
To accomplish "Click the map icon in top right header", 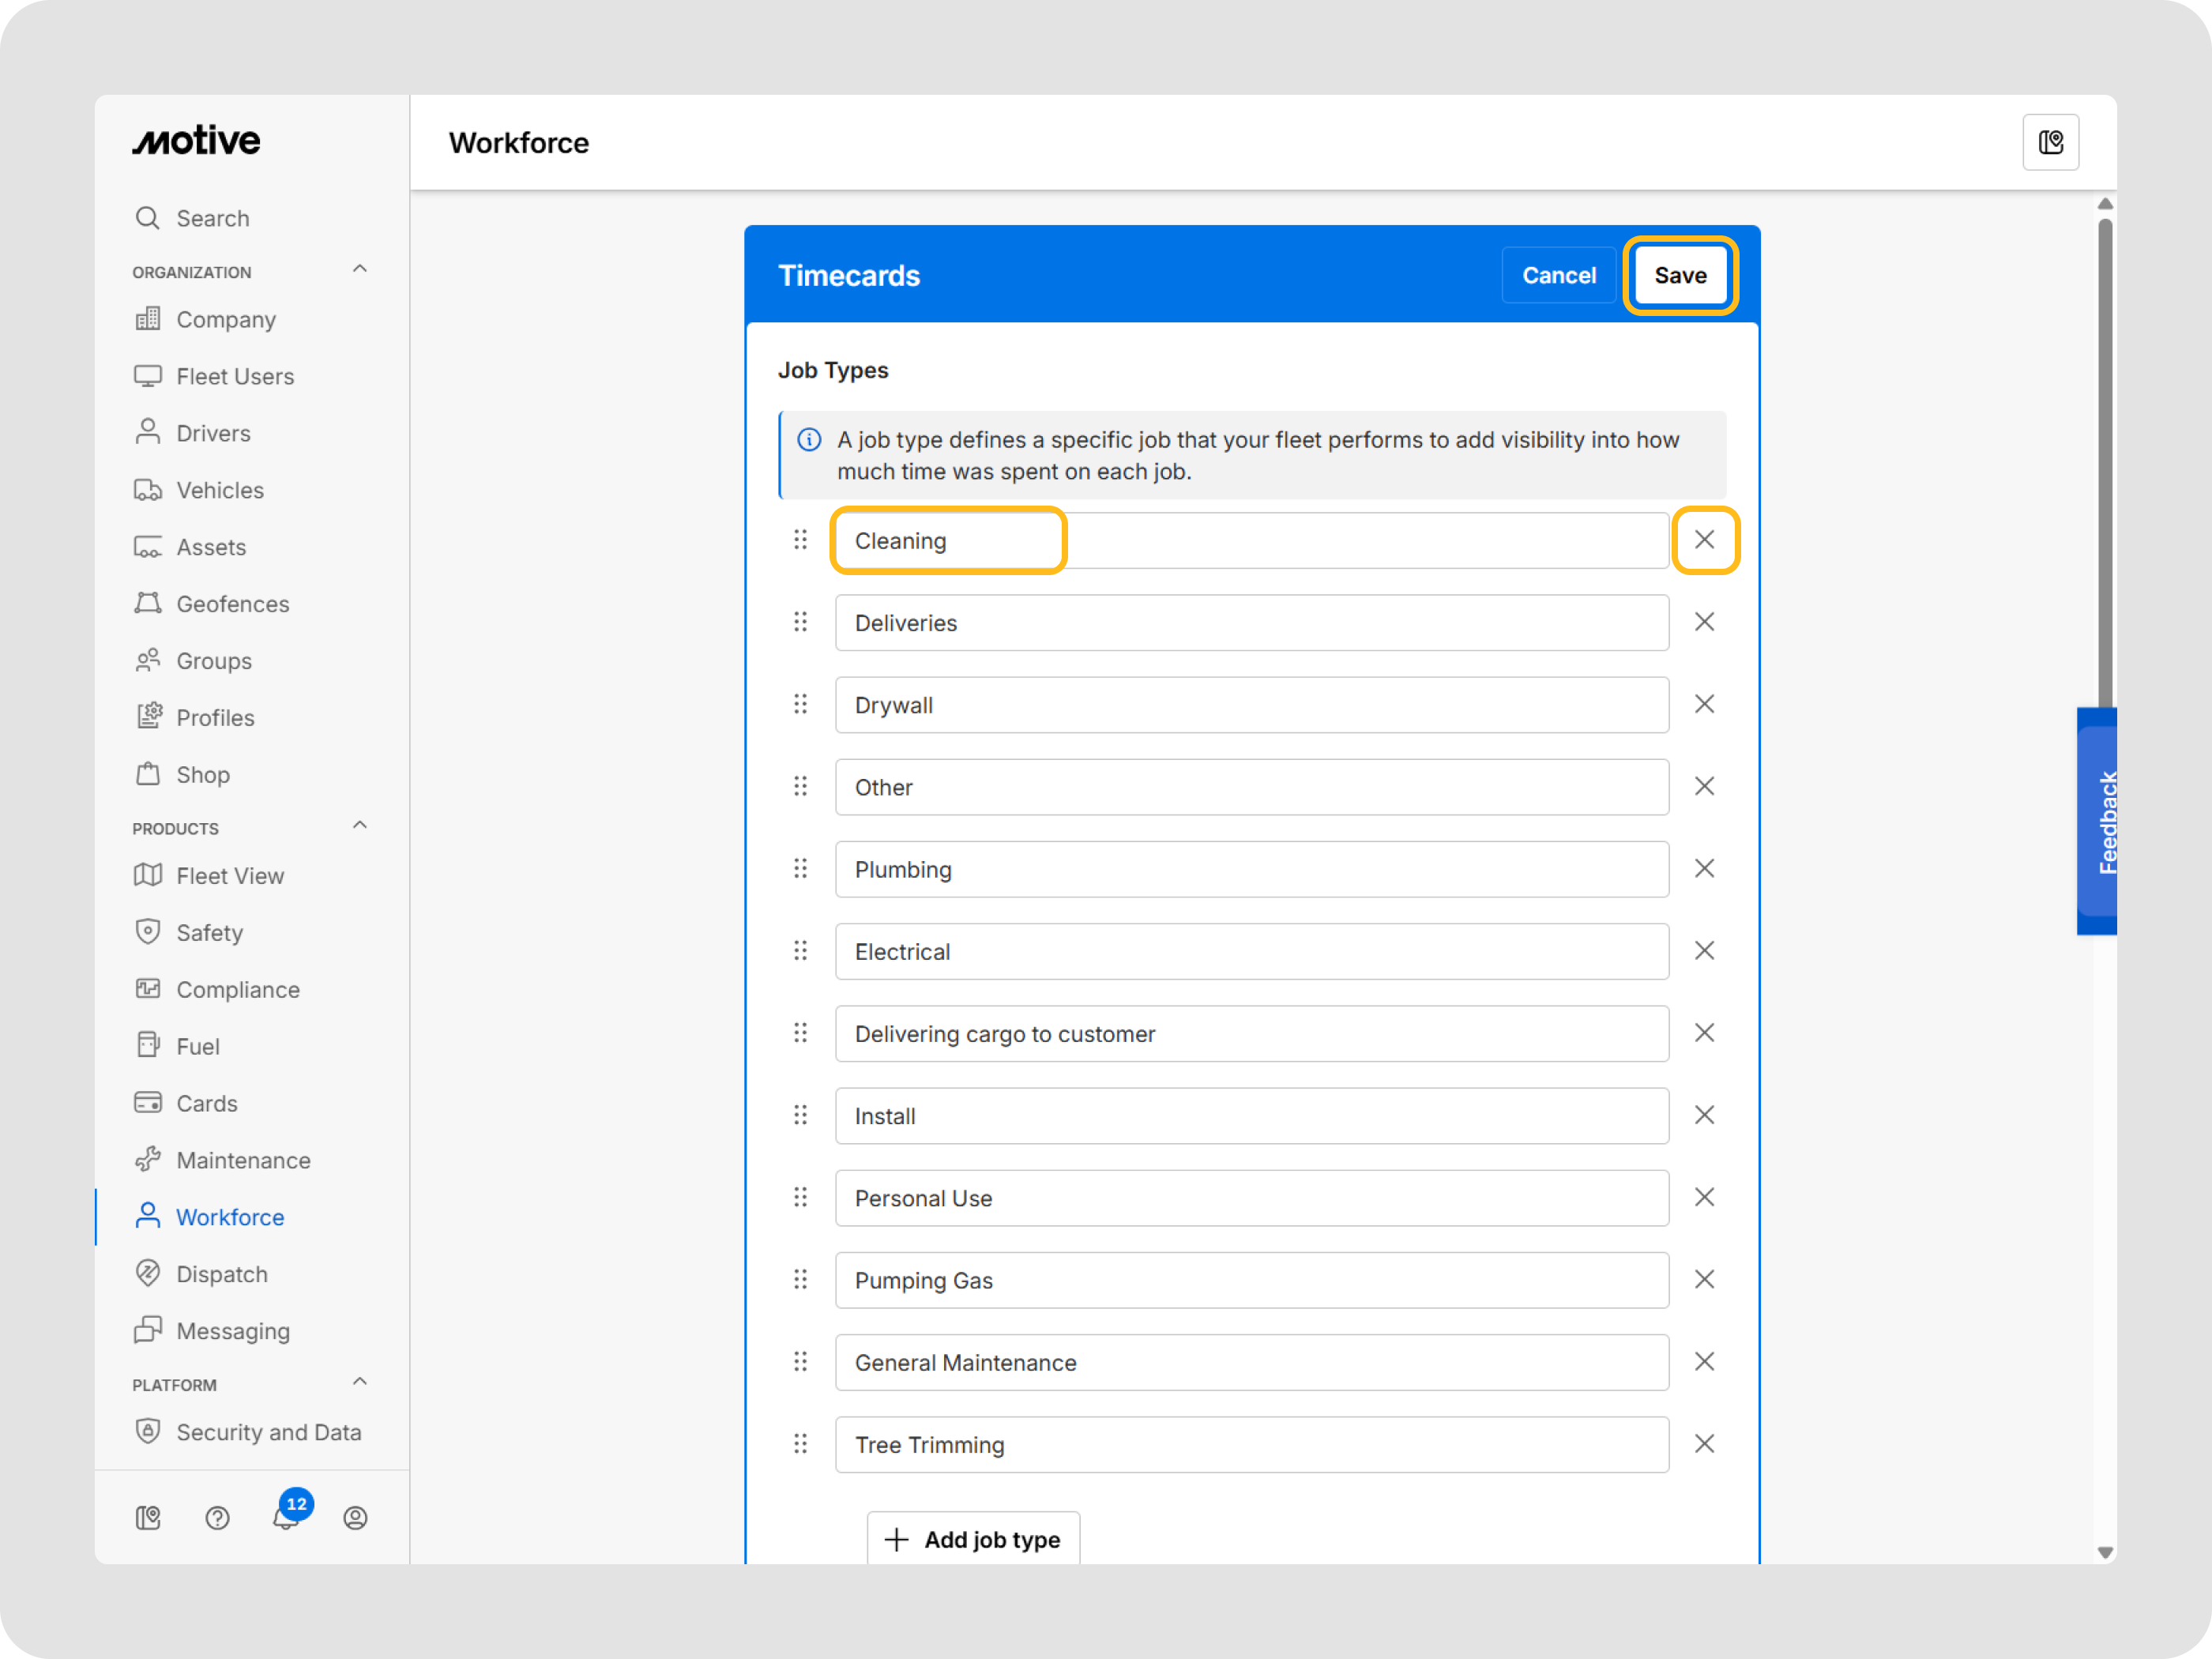I will 2050,142.
